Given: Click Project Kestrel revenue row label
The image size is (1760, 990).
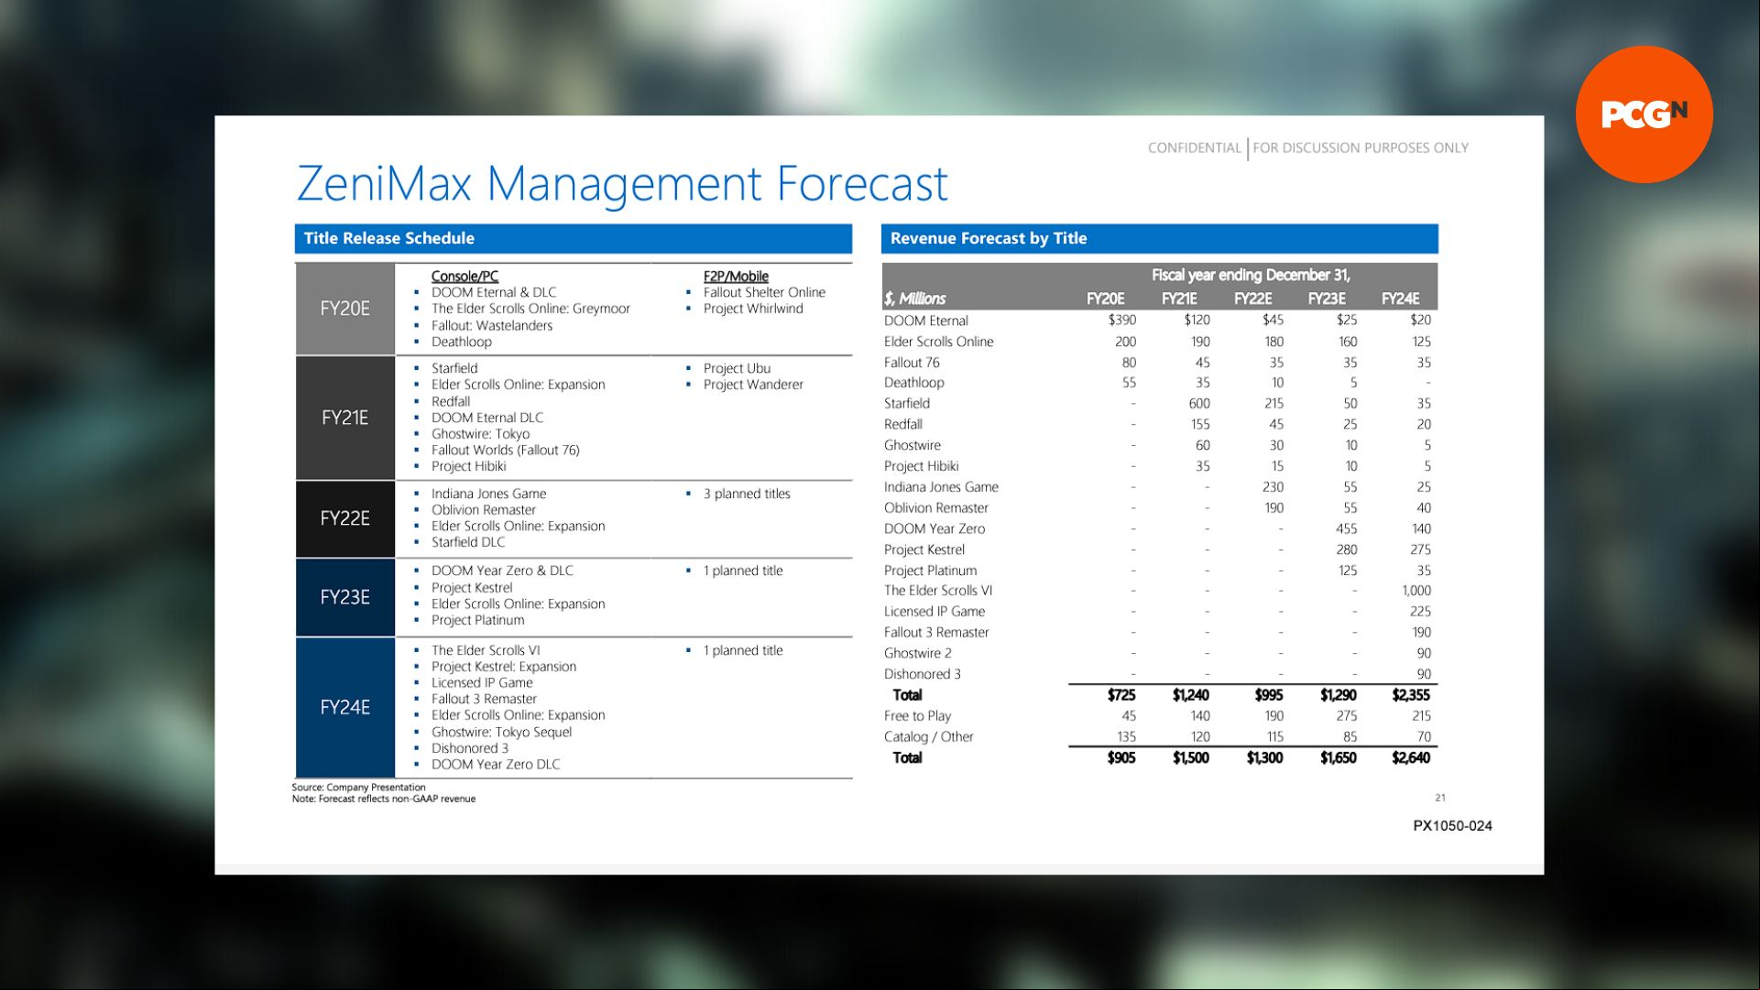Looking at the screenshot, I should [x=924, y=549].
